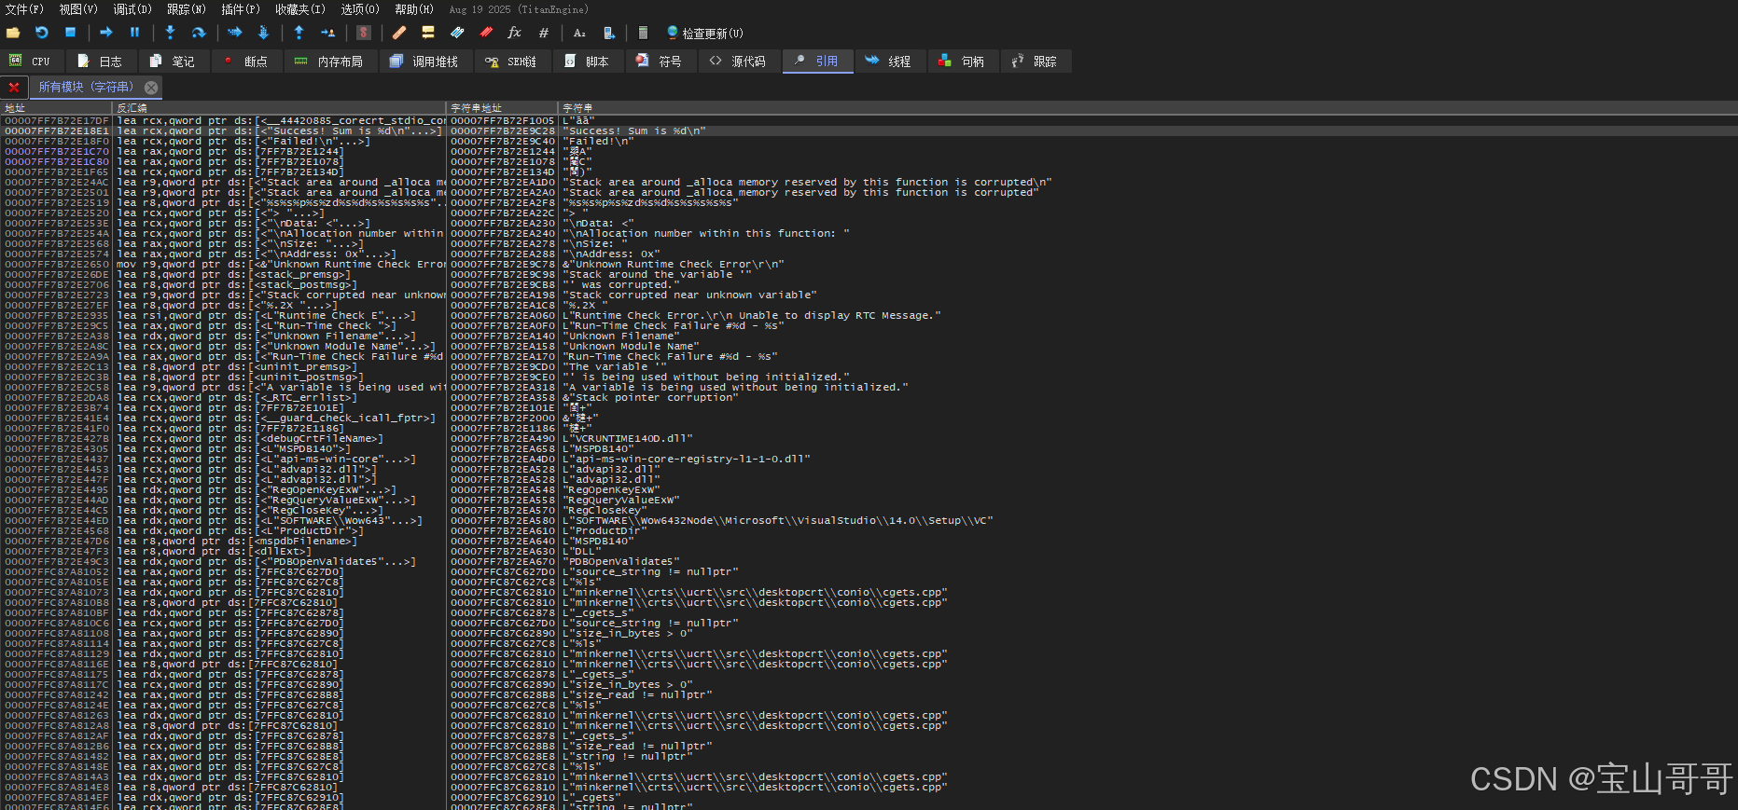Viewport: 1738px width, 810px height.
Task: Open the Calculator toolbar icon
Action: tap(643, 33)
